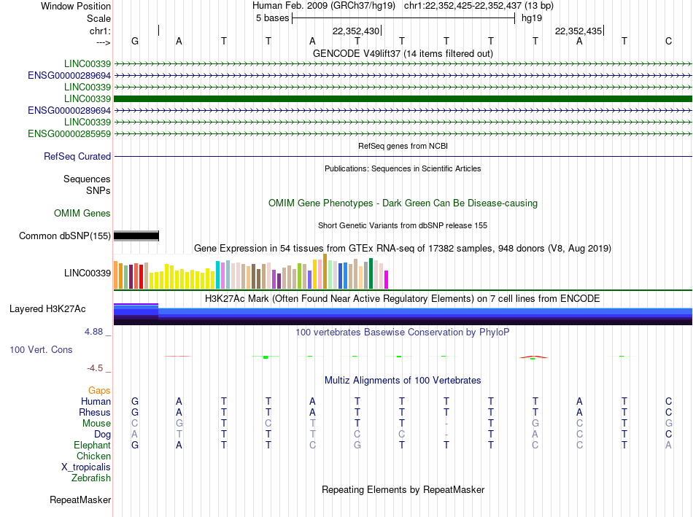The width and height of the screenshot is (693, 517).
Task: Click the RepeatMasker track label
Action: point(80,499)
